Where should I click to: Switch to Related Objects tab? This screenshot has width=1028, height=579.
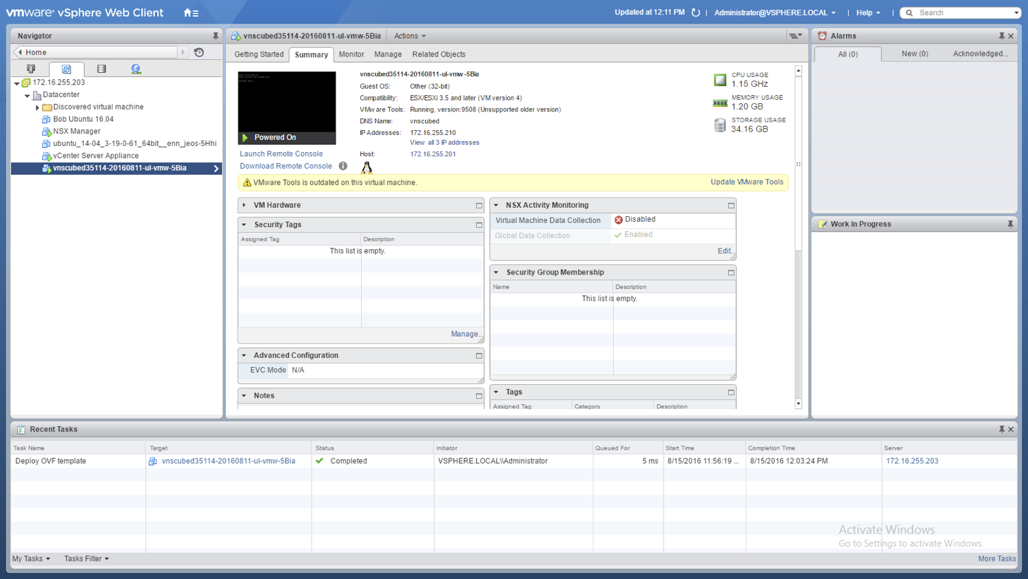pyautogui.click(x=439, y=54)
